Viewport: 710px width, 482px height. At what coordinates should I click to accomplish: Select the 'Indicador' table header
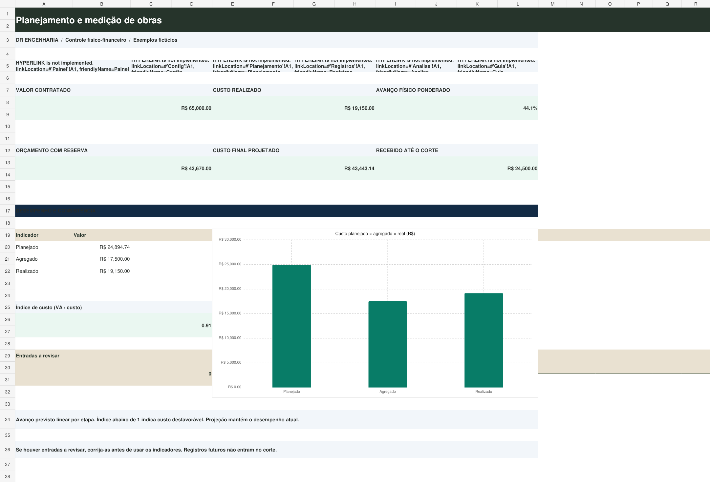click(27, 235)
